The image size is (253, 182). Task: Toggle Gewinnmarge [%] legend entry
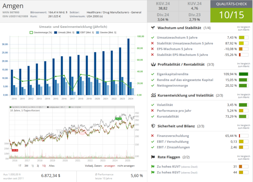(x=41, y=33)
